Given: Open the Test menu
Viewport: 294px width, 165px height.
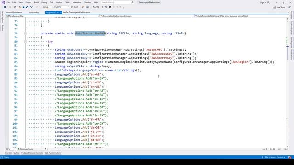Looking at the screenshot, I should (x=51, y=2).
